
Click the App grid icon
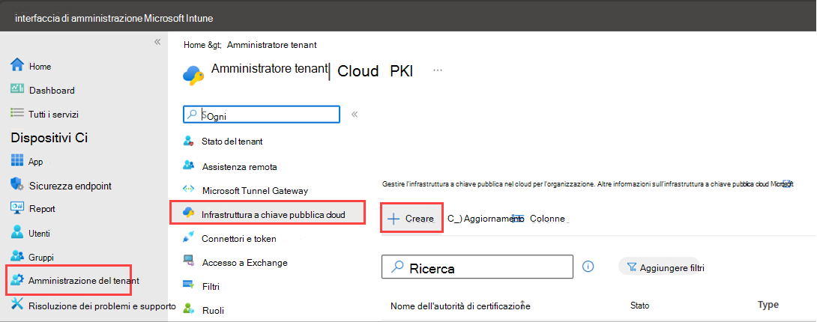18,160
